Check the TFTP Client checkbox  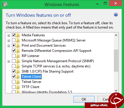pos(14,87)
